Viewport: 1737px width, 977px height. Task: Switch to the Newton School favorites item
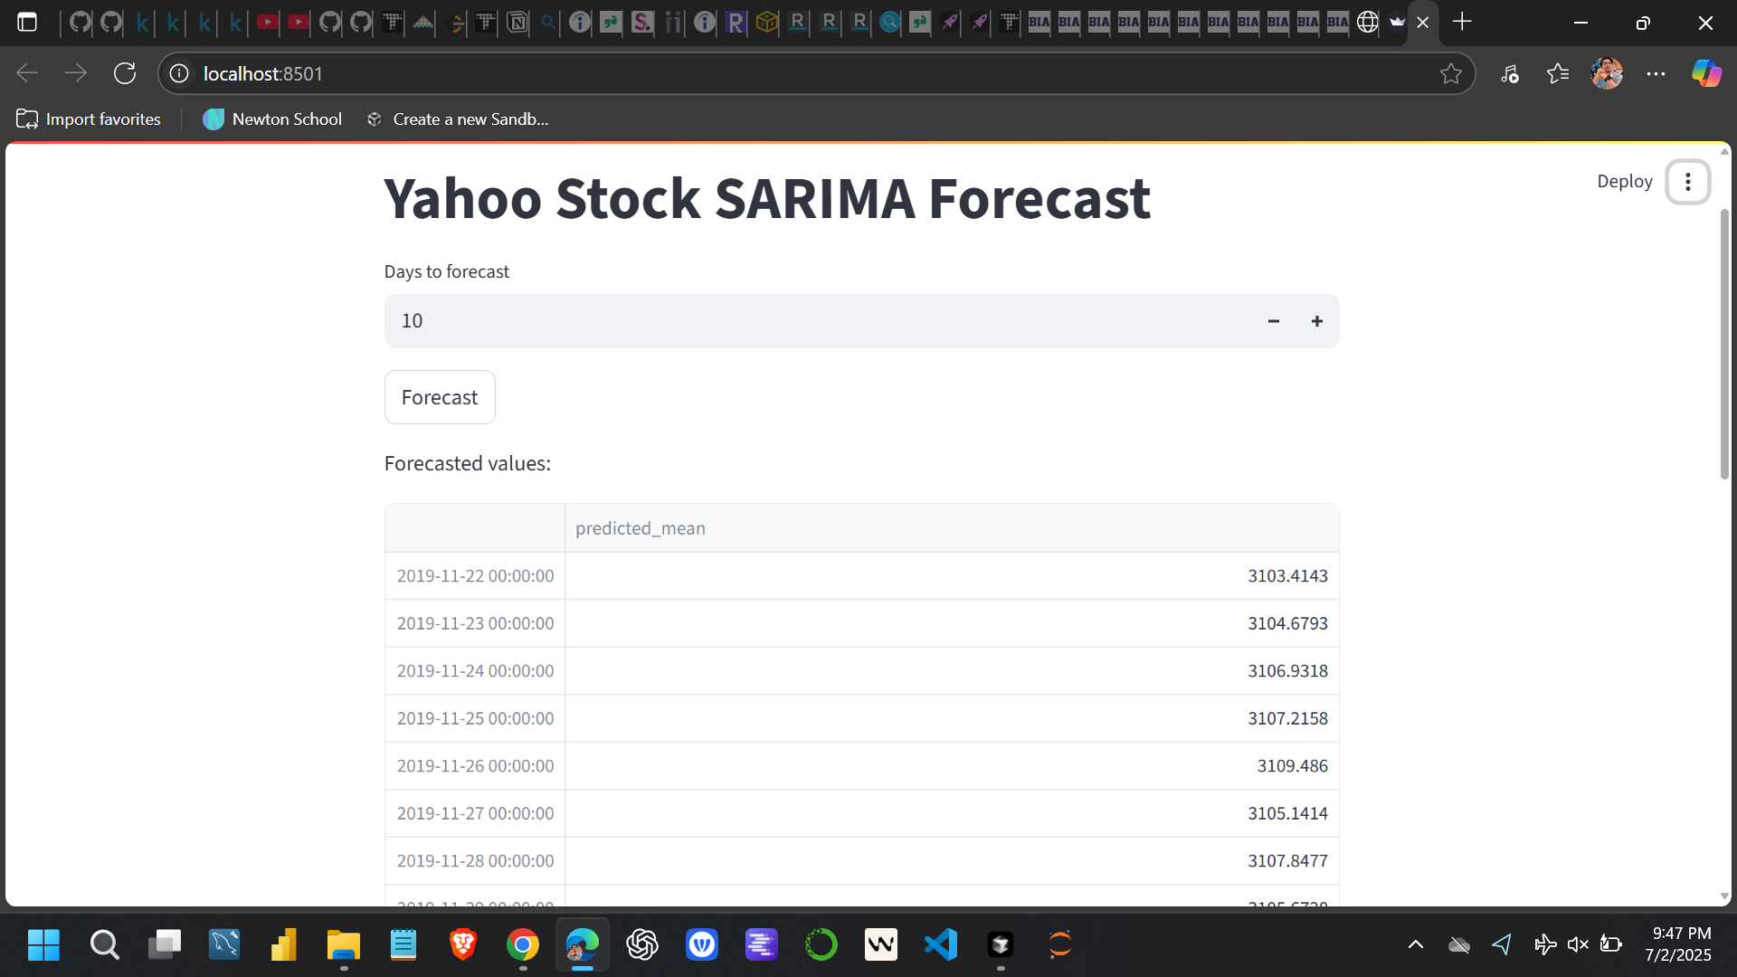pos(271,119)
